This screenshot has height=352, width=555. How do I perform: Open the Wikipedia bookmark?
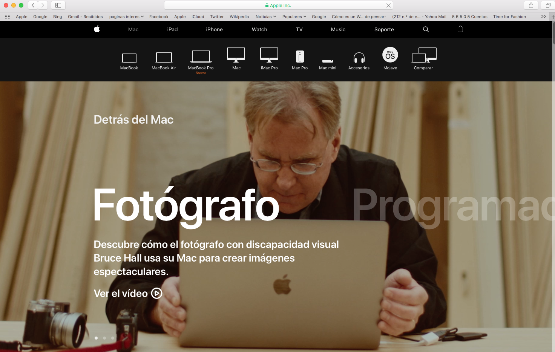pyautogui.click(x=239, y=17)
